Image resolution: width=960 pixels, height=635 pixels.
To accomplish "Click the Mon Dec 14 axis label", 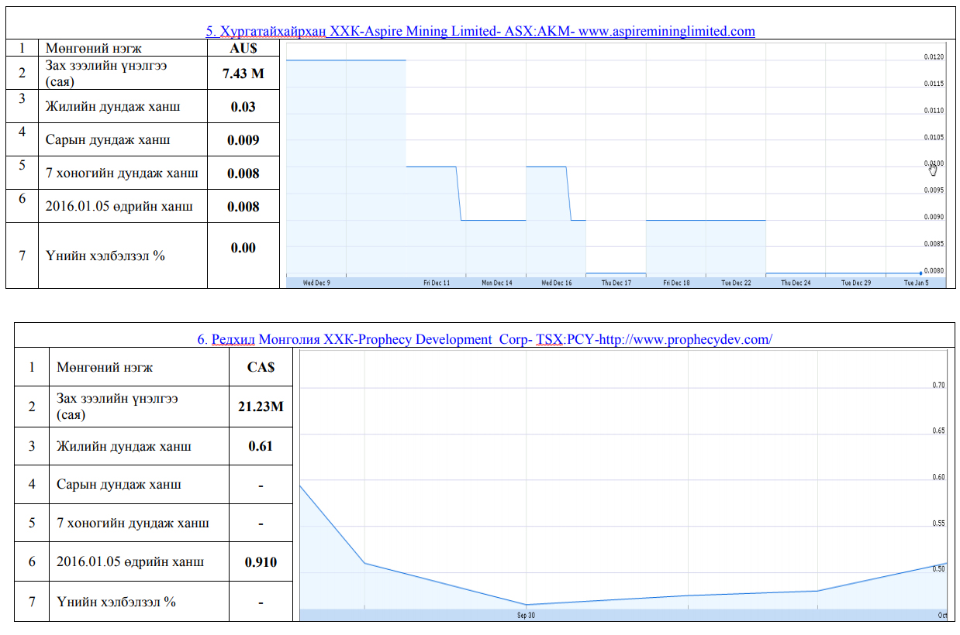I will [x=497, y=283].
